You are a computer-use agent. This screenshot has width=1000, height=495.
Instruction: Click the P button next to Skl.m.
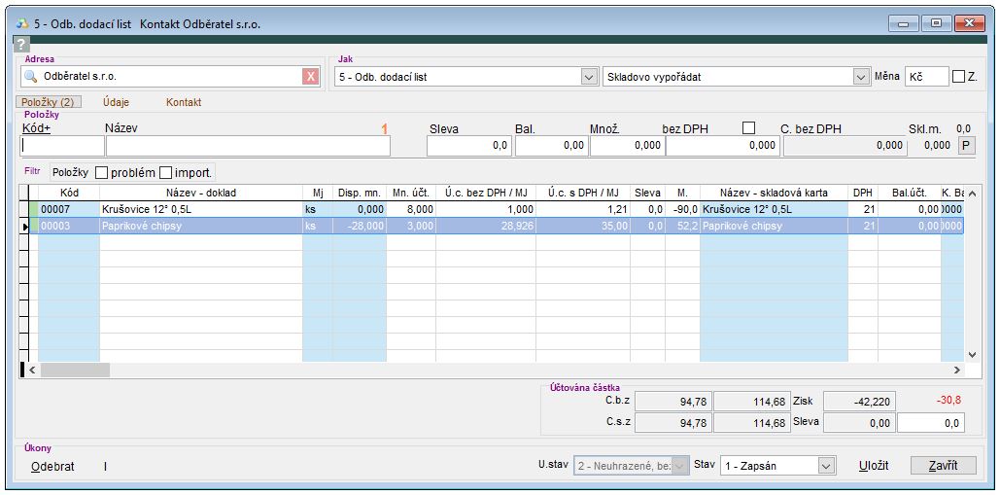(966, 145)
